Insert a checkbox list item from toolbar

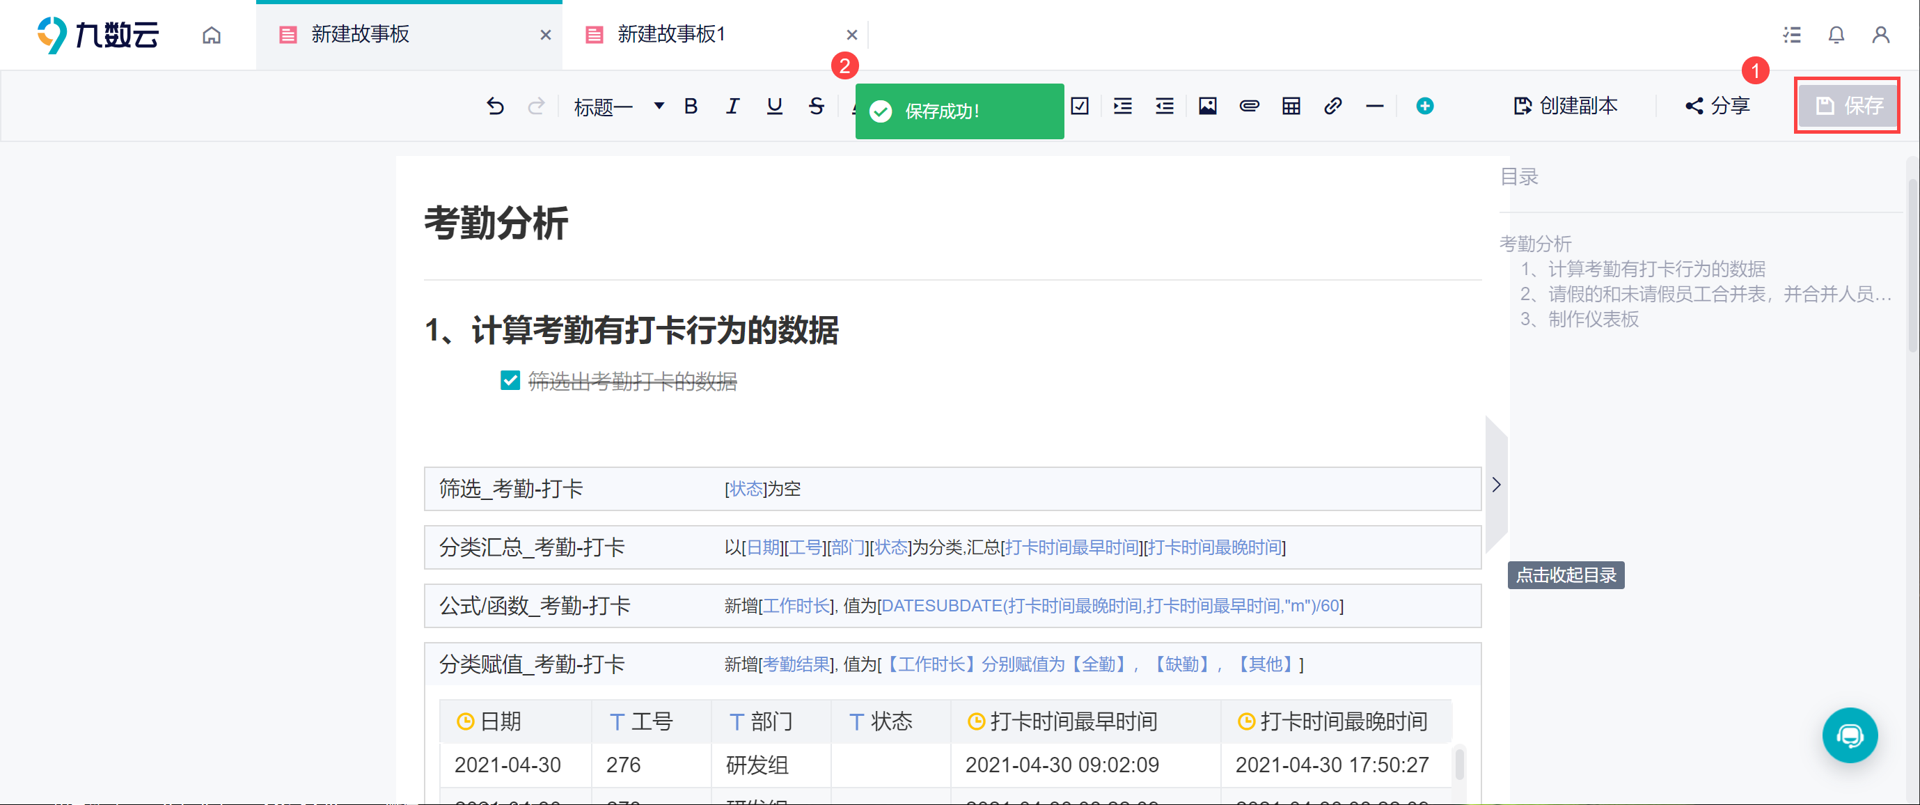click(1079, 106)
